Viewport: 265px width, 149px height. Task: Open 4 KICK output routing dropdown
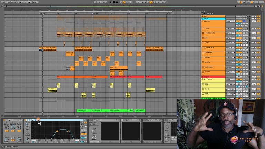[230, 28]
